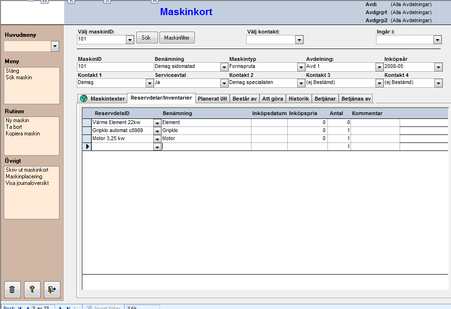Image resolution: width=451 pixels, height=309 pixels.
Task: Open the Planerat UH tab
Action: click(212, 99)
